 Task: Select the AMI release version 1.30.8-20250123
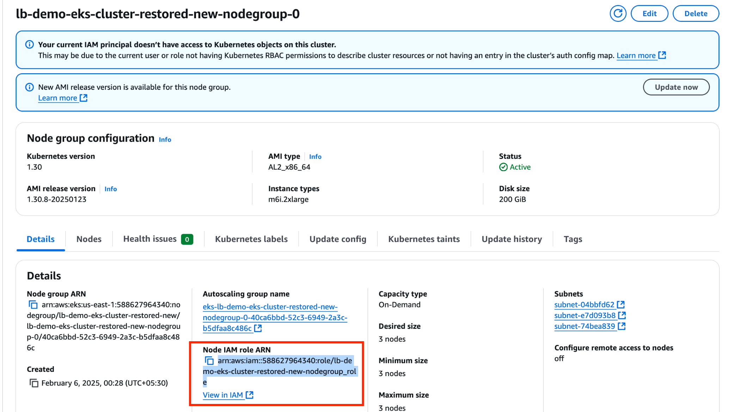tap(56, 200)
